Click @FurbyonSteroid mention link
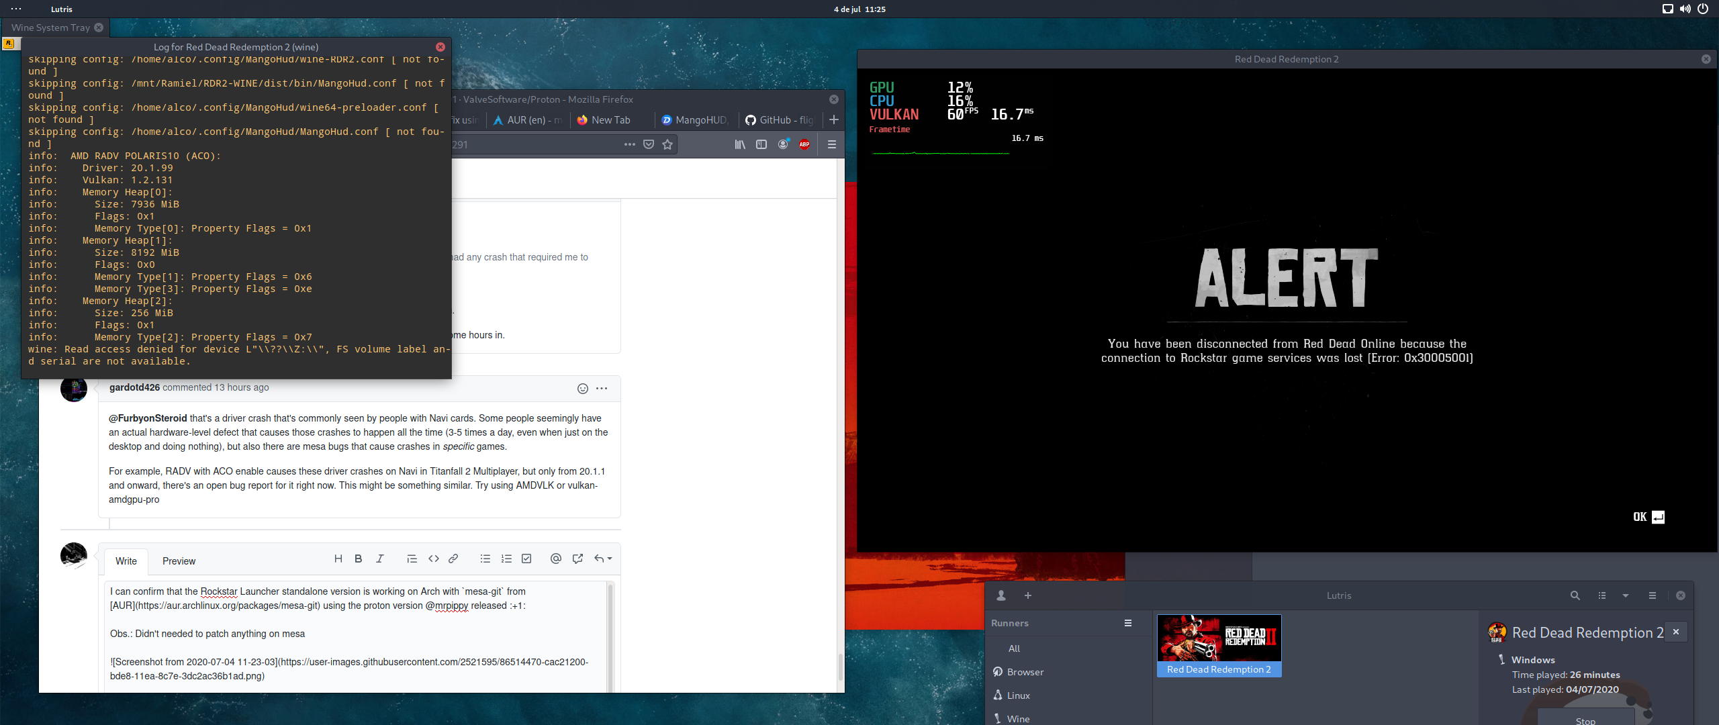1719x725 pixels. (x=148, y=418)
